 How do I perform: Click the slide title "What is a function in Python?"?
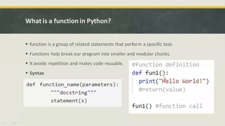coord(68,21)
